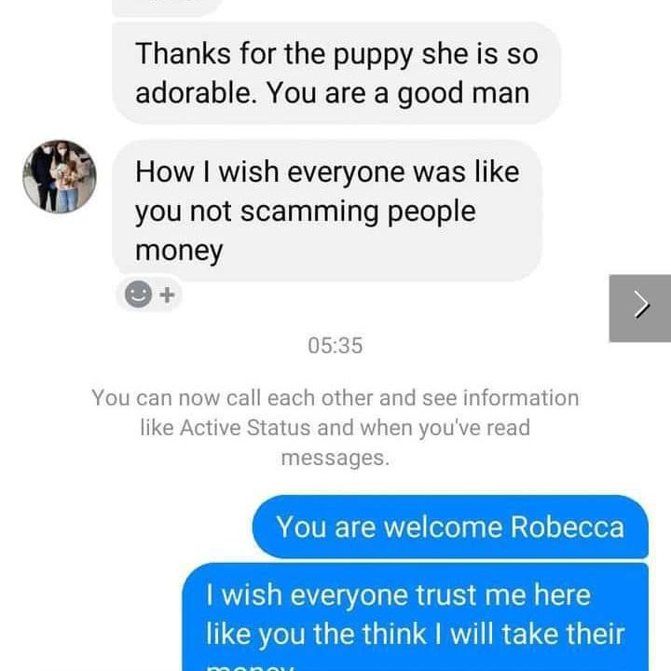This screenshot has height=671, width=671.
Task: Tap the "I wish everyone trust me" bubble
Action: [415, 617]
